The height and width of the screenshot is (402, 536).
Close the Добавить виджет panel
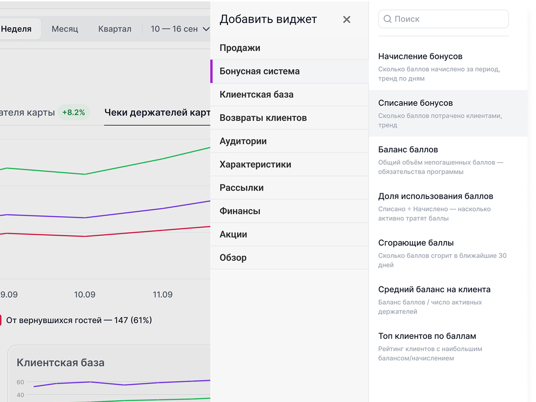coord(346,20)
